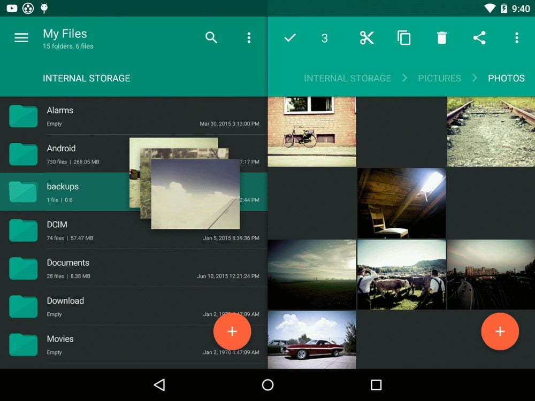This screenshot has height=401, width=535.
Task: Tap the add button in photos pane
Action: click(x=500, y=331)
